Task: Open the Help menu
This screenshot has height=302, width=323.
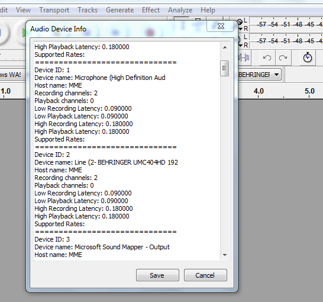Action: point(208,10)
